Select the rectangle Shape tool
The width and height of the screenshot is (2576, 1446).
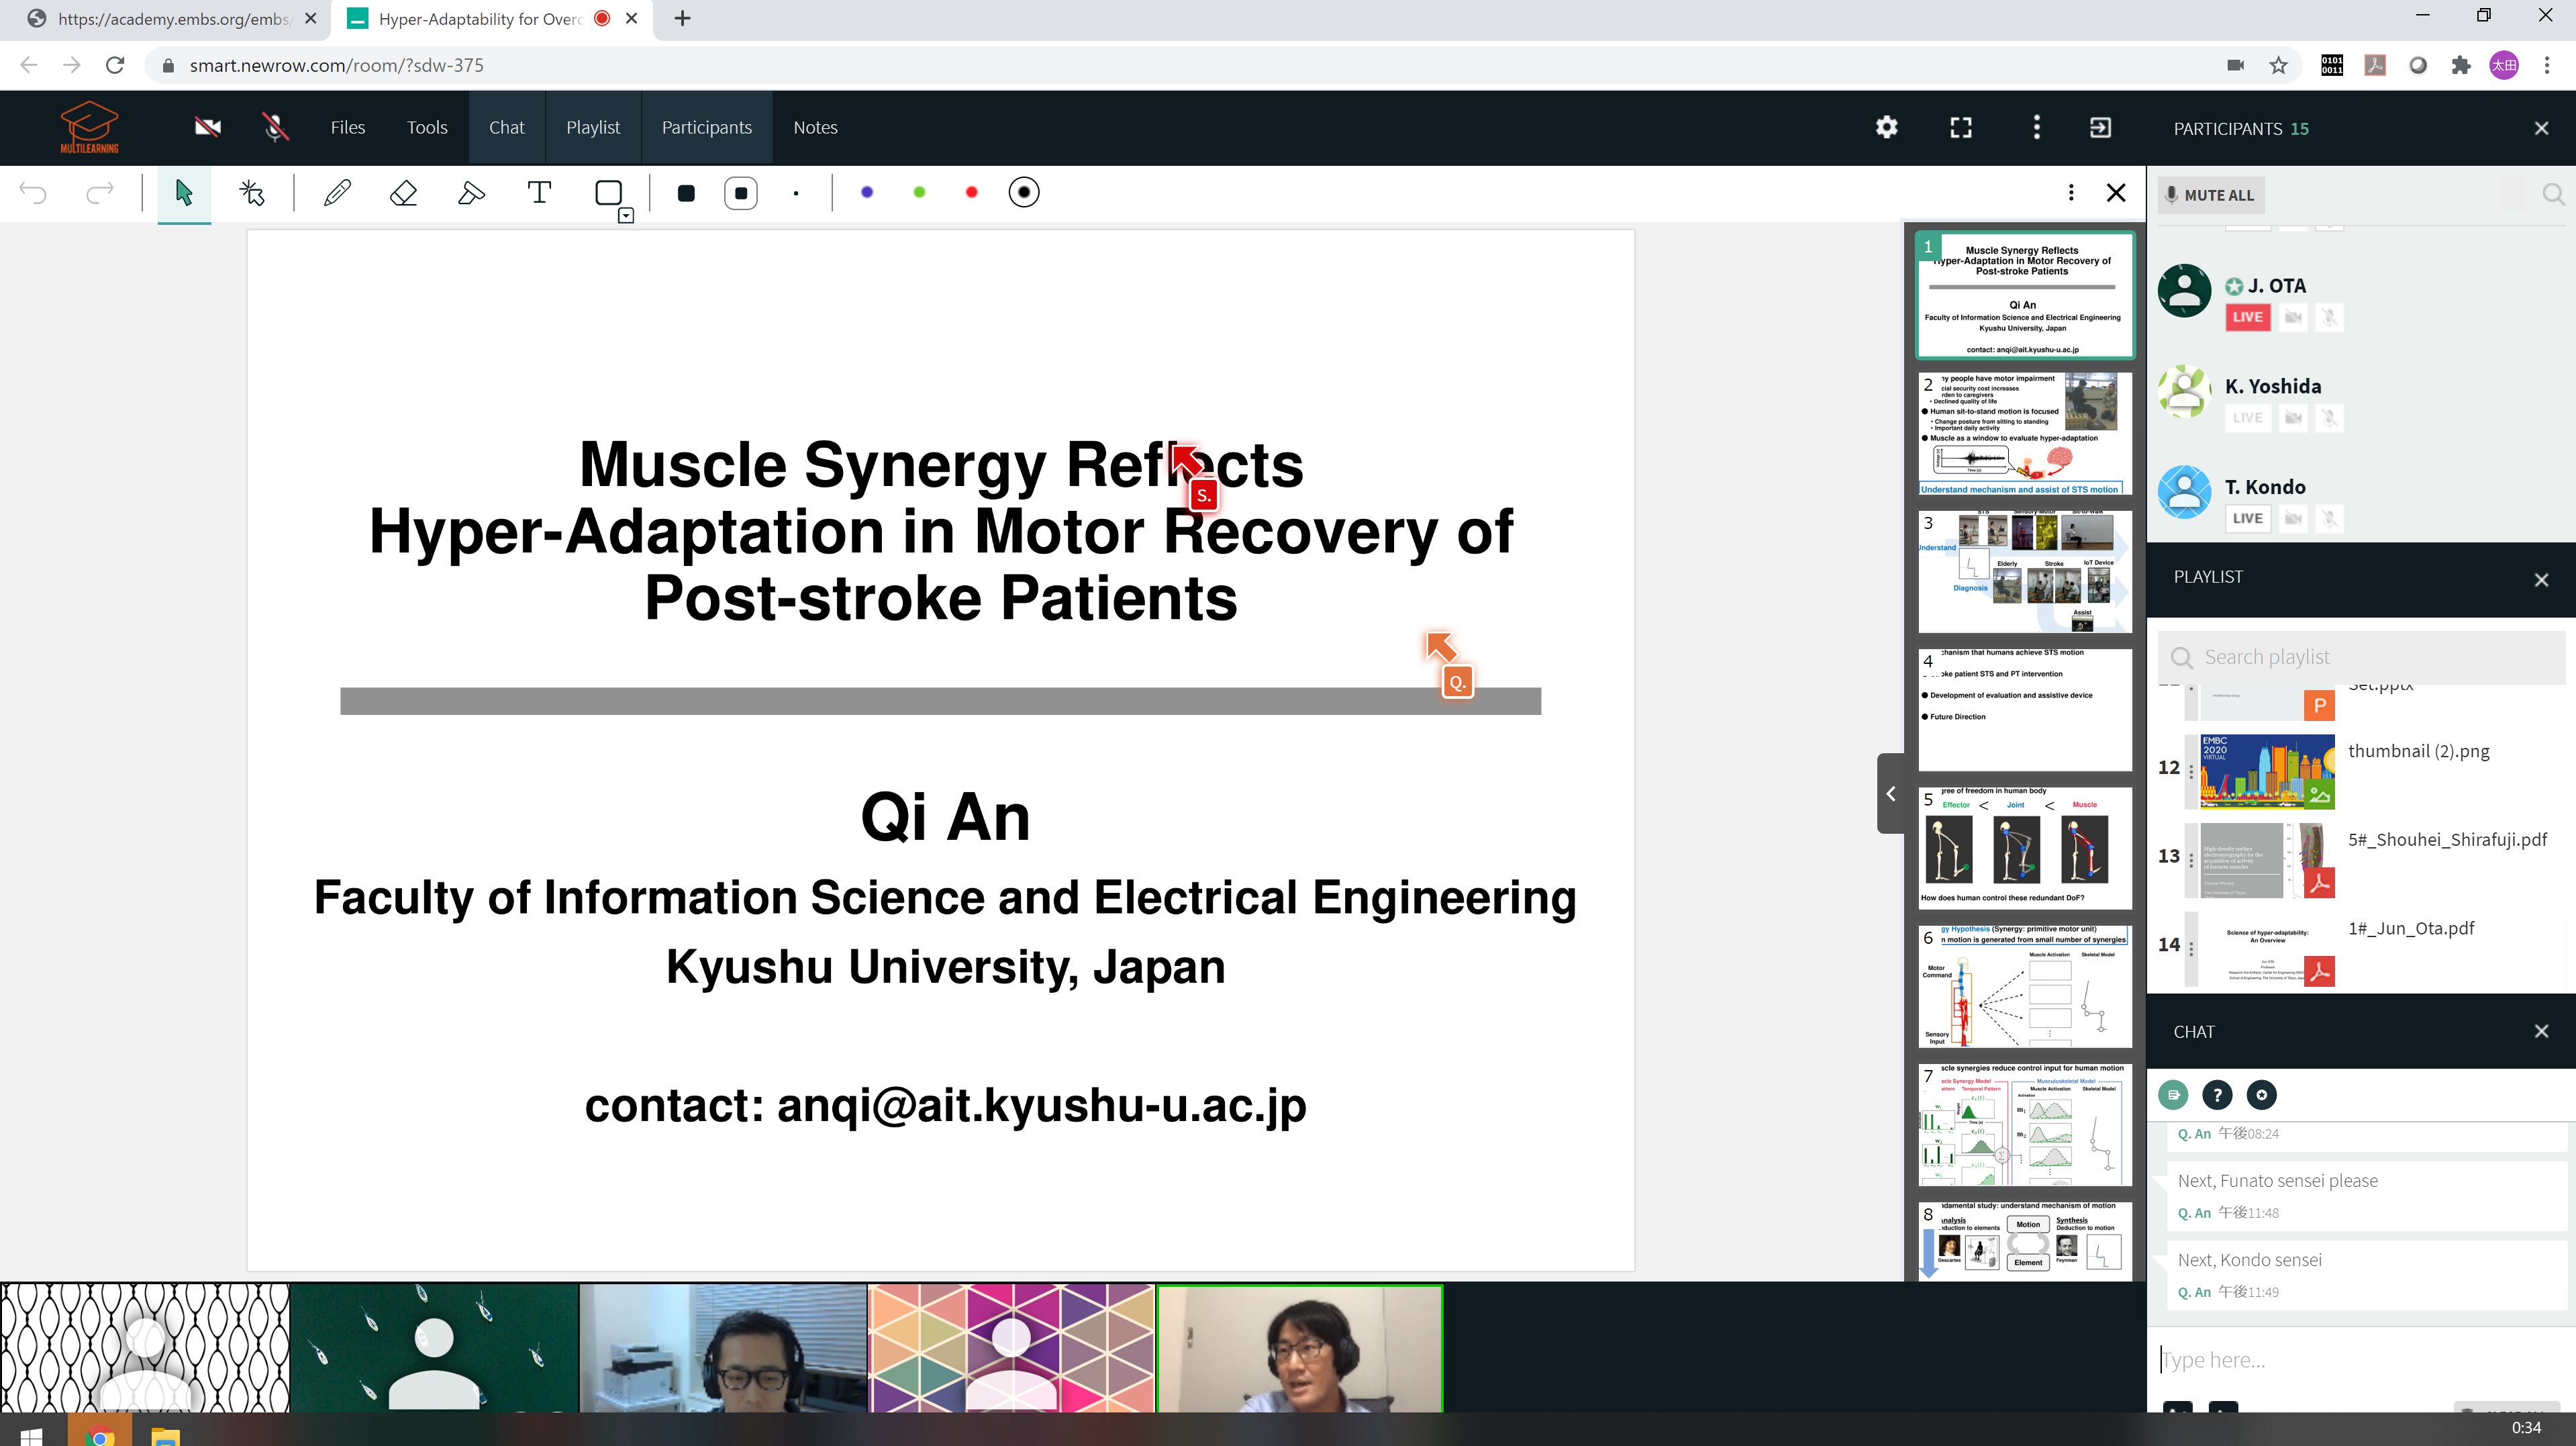(x=608, y=192)
